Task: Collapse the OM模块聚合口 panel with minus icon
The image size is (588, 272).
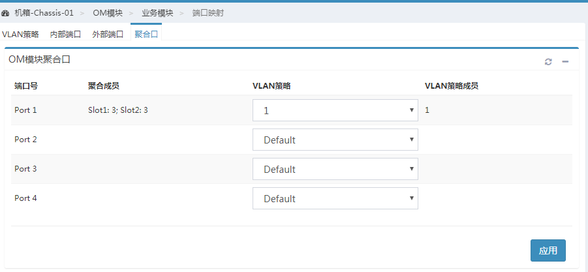Action: [565, 62]
